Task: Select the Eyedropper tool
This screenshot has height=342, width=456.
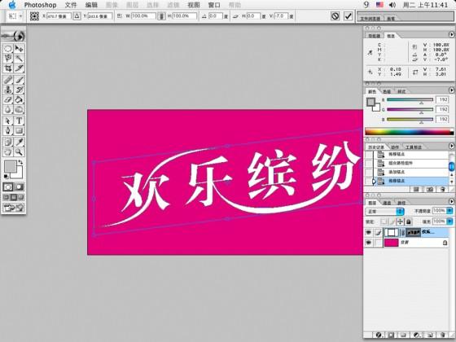Action: [19, 142]
